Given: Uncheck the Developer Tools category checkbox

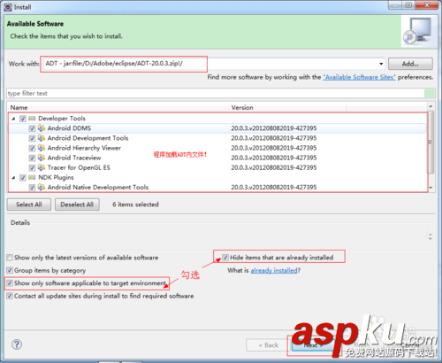Looking at the screenshot, I should tap(23, 119).
